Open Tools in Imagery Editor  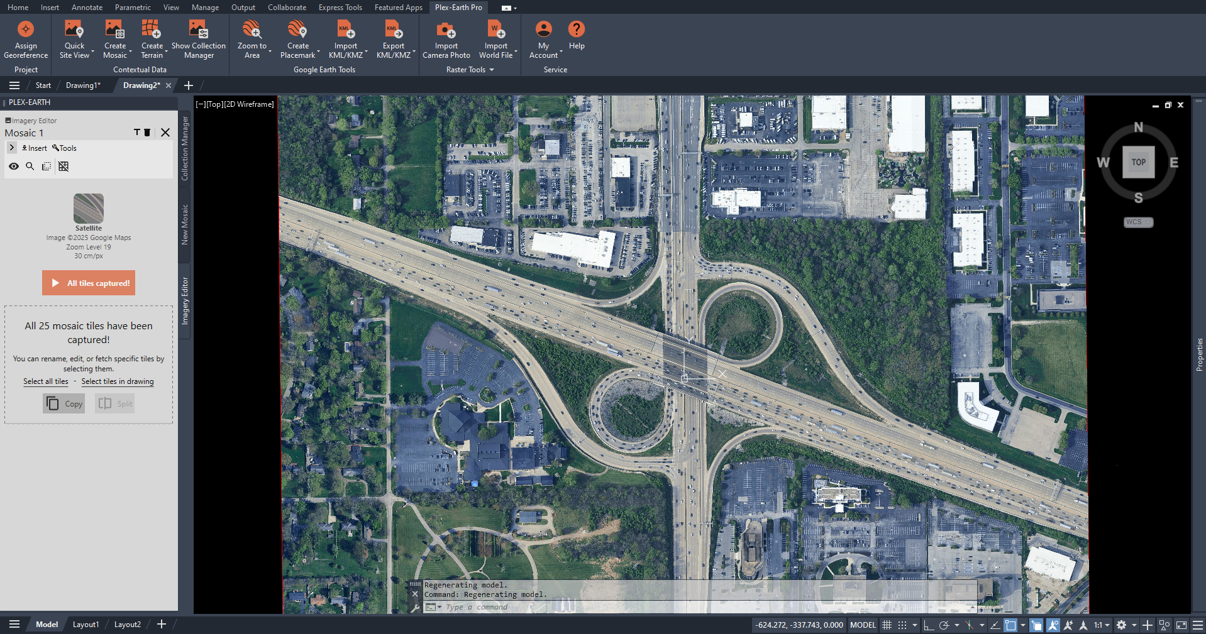click(x=65, y=148)
